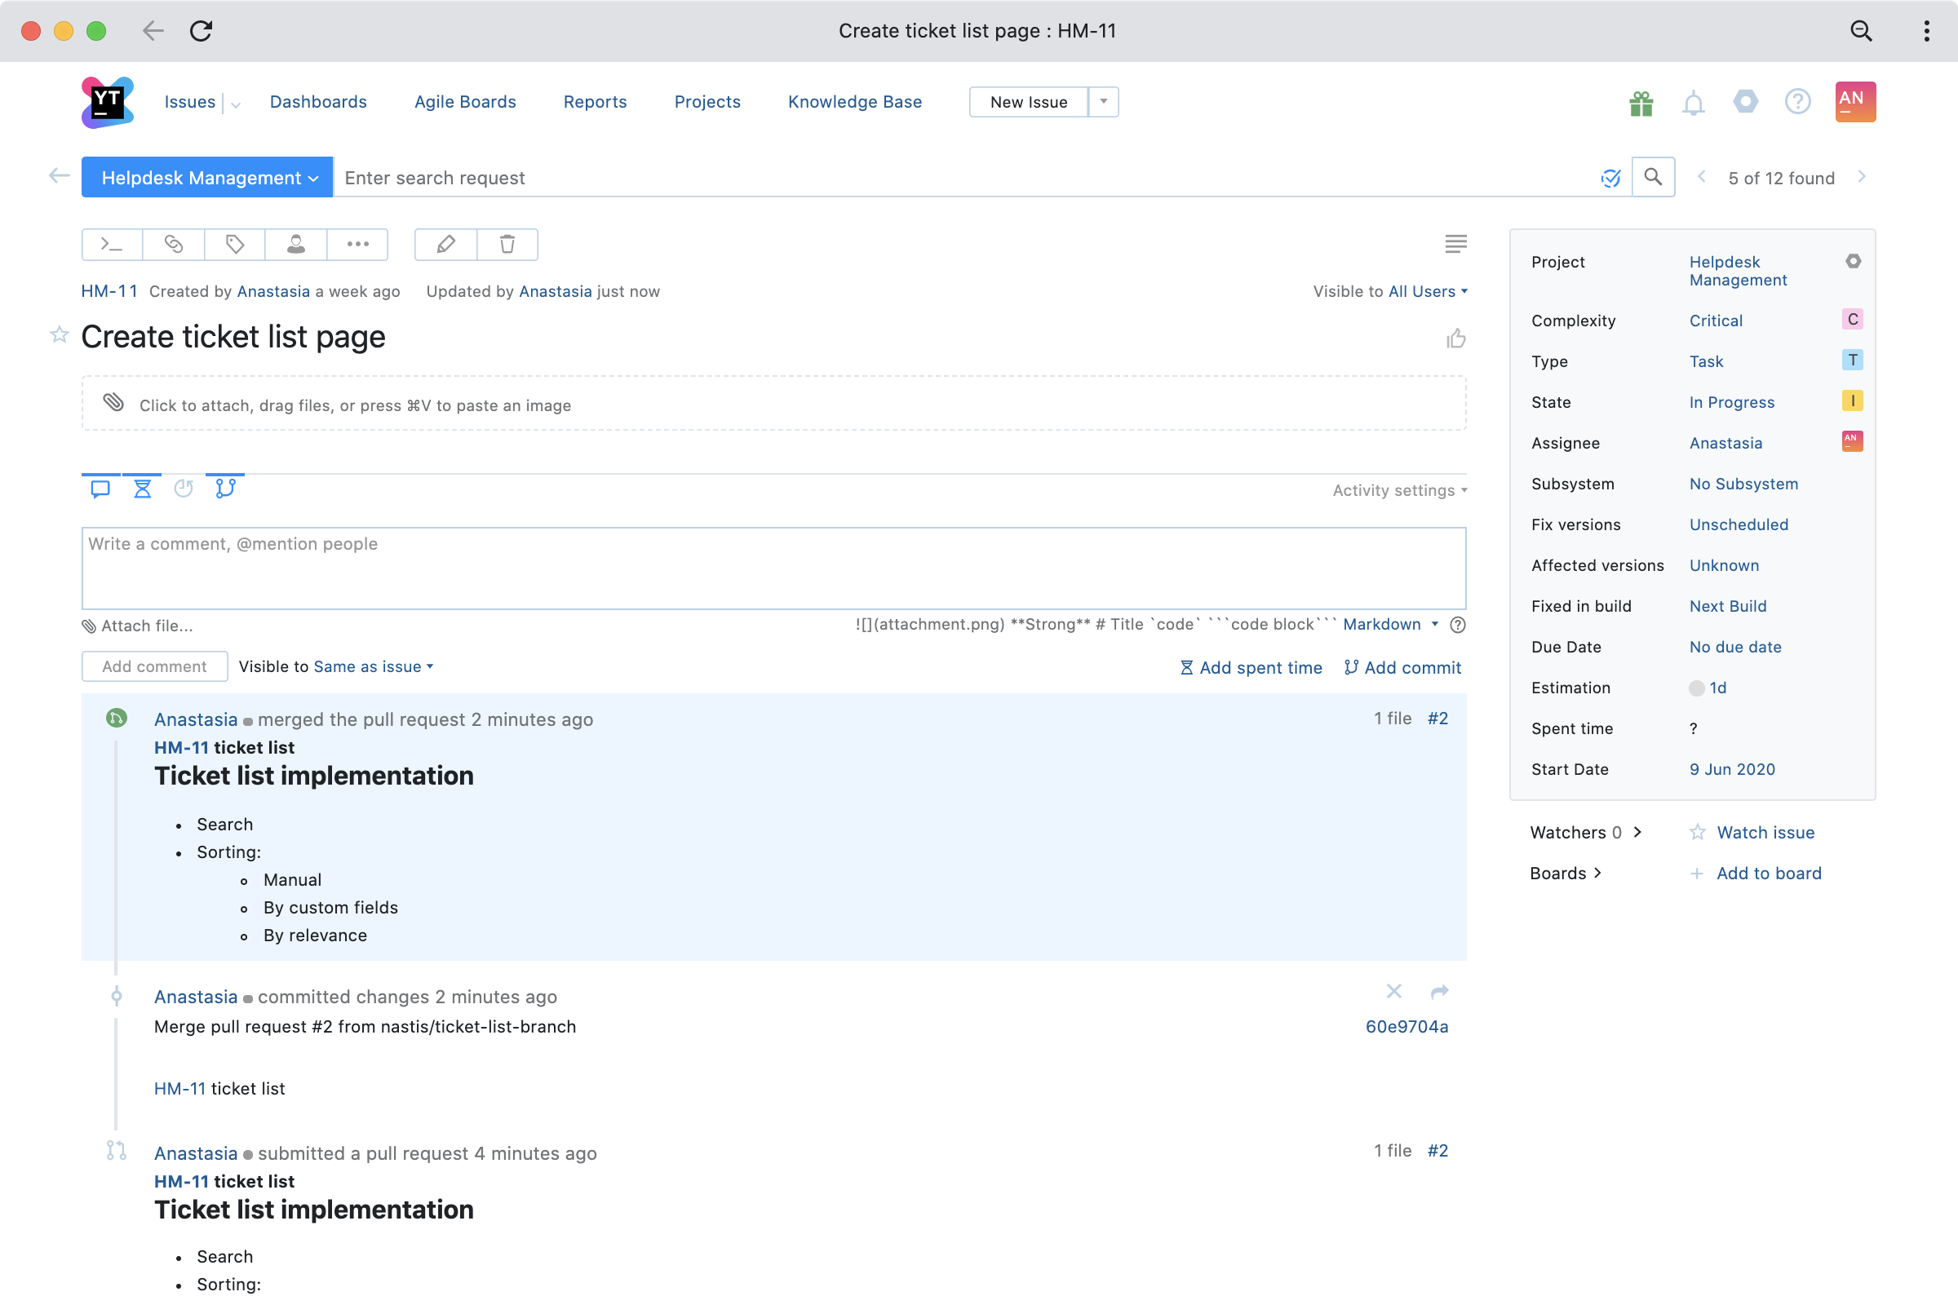This screenshot has height=1305, width=1958.
Task: Toggle comments activity filter
Action: click(100, 489)
